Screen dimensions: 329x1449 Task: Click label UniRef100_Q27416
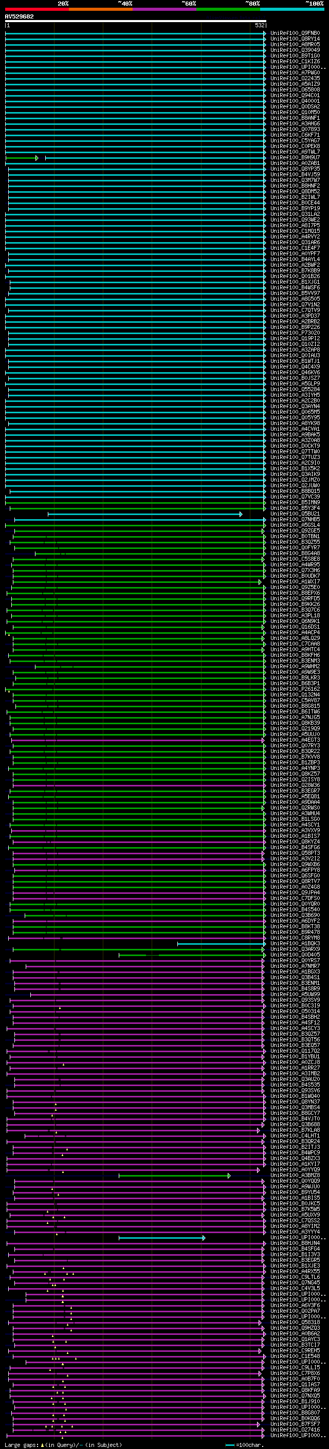[295, 1430]
